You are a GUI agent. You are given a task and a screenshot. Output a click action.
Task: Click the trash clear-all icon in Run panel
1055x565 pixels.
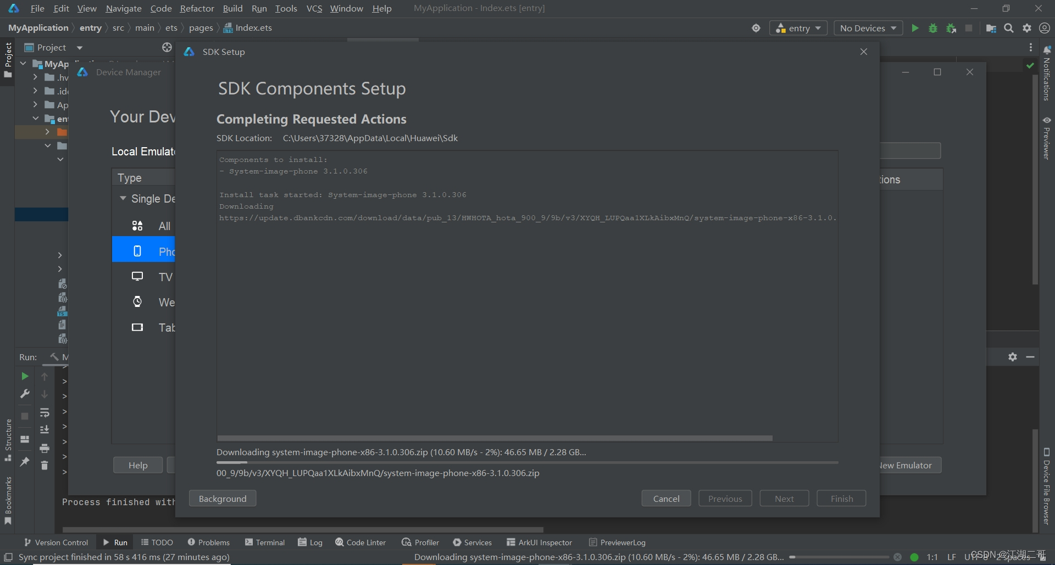click(x=45, y=465)
